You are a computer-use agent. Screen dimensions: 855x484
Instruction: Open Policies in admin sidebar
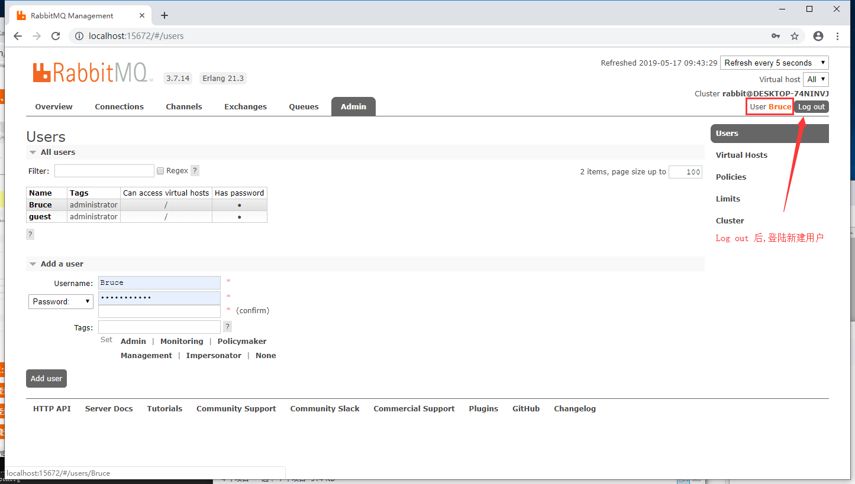pos(731,177)
